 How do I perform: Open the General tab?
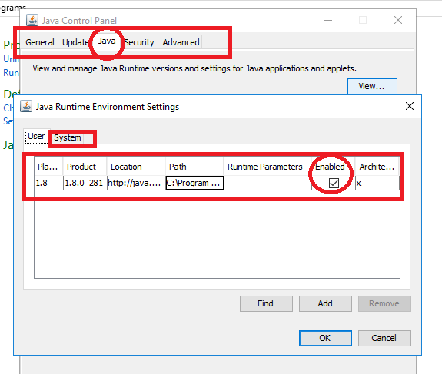pos(40,42)
